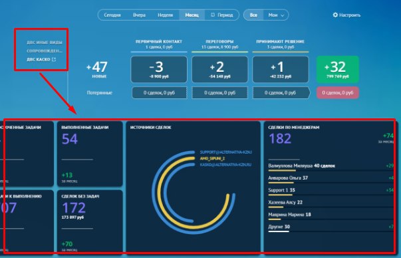Select the Все filter option
Image resolution: width=401 pixels, height=258 pixels.
(253, 15)
